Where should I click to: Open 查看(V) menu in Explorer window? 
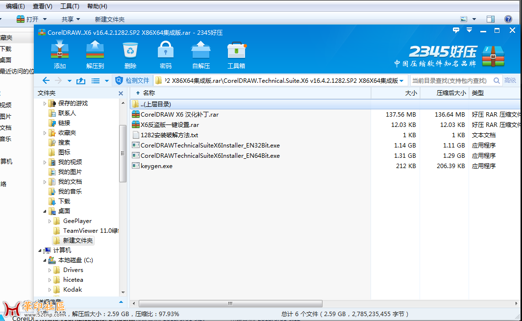coord(42,6)
